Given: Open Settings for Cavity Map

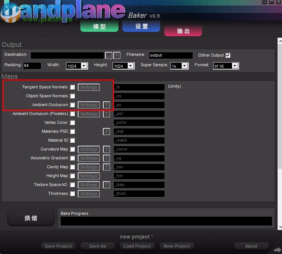Looking at the screenshot, I should point(89,167).
